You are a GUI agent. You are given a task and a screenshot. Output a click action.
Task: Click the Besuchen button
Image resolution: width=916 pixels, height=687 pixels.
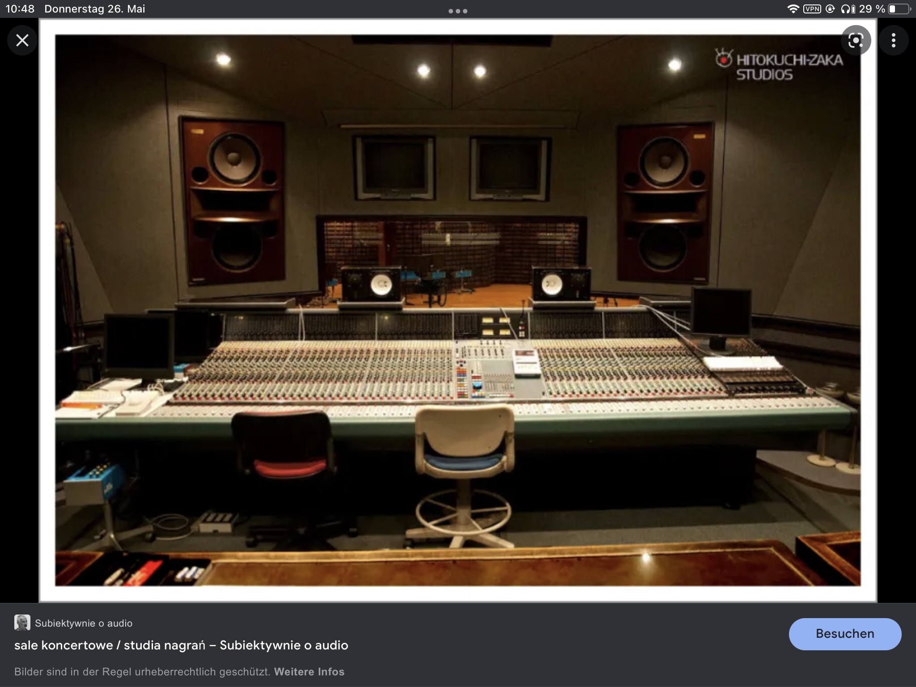click(845, 634)
